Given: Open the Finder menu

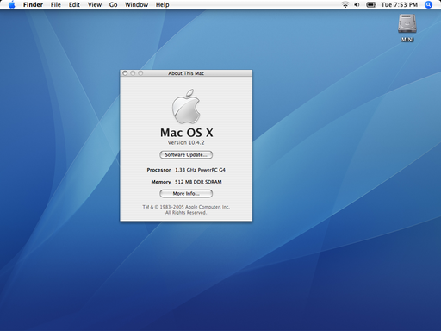Looking at the screenshot, I should (x=33, y=4).
